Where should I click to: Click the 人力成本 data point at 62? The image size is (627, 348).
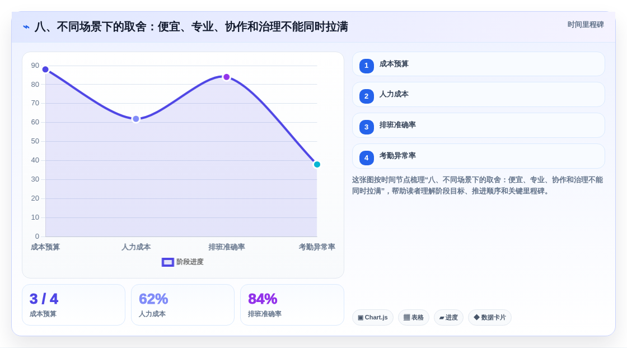[136, 119]
